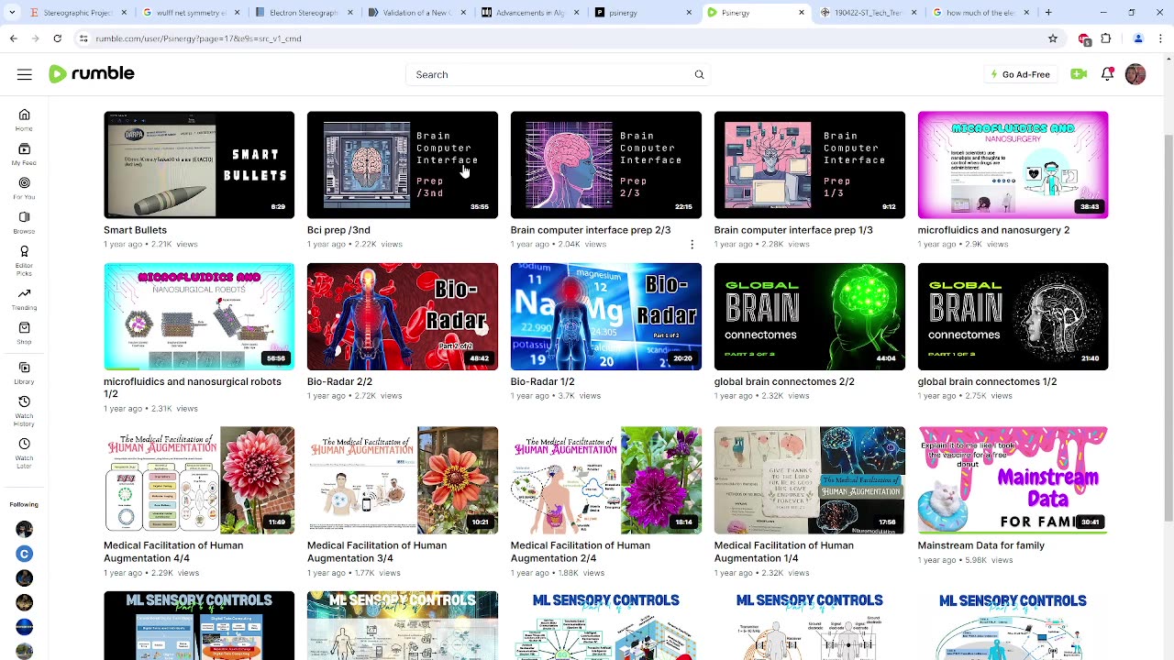Open the site information icon in address bar
This screenshot has width=1174, height=660.
(x=83, y=38)
